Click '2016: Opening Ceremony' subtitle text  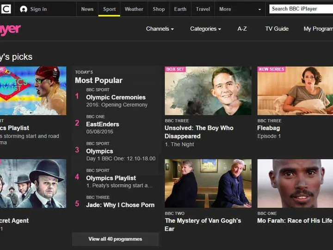click(x=117, y=105)
